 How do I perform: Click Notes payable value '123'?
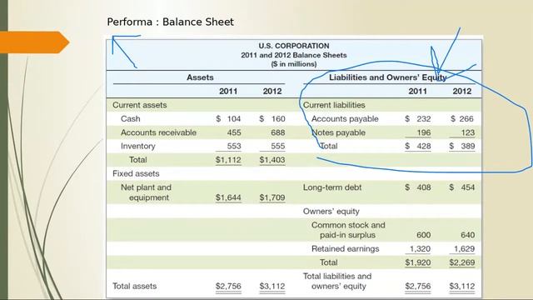(468, 132)
